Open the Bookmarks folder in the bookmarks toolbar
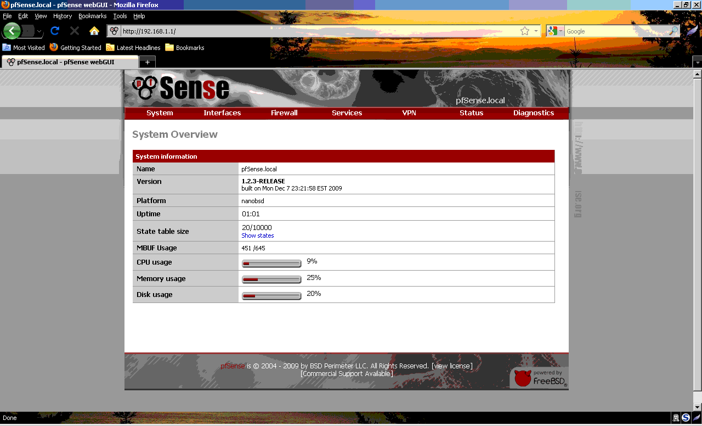 [185, 48]
